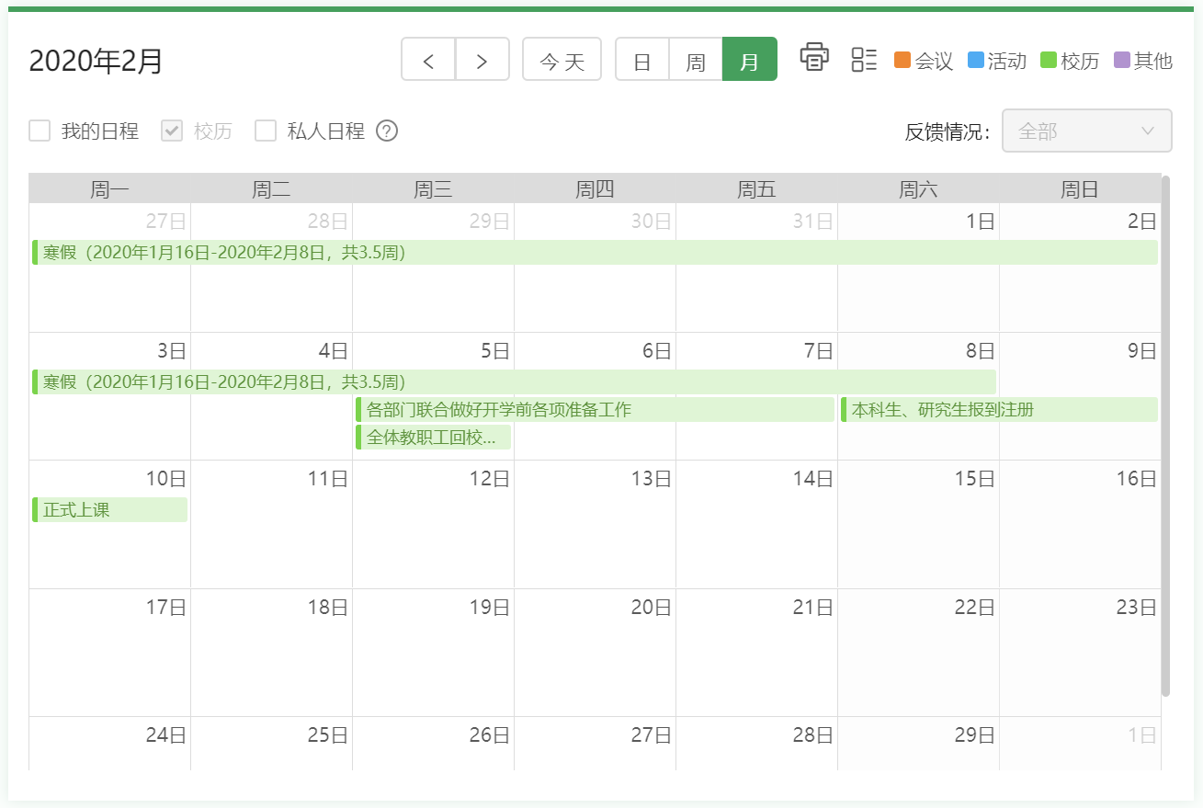The image size is (1203, 808).
Task: Click the date 22日
Action: point(975,607)
